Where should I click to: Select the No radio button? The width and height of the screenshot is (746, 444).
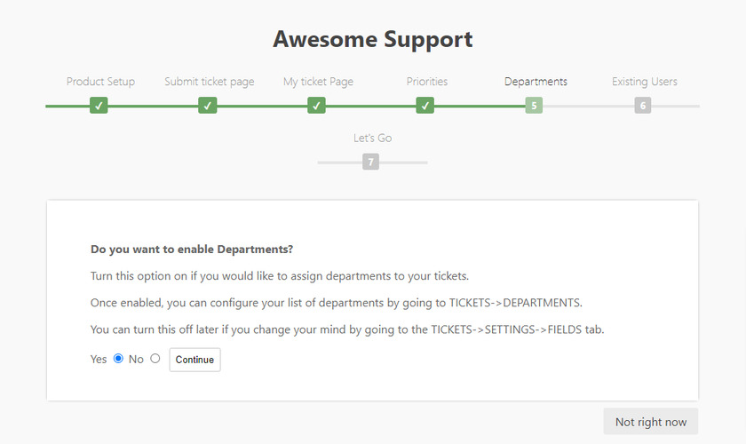coord(155,359)
